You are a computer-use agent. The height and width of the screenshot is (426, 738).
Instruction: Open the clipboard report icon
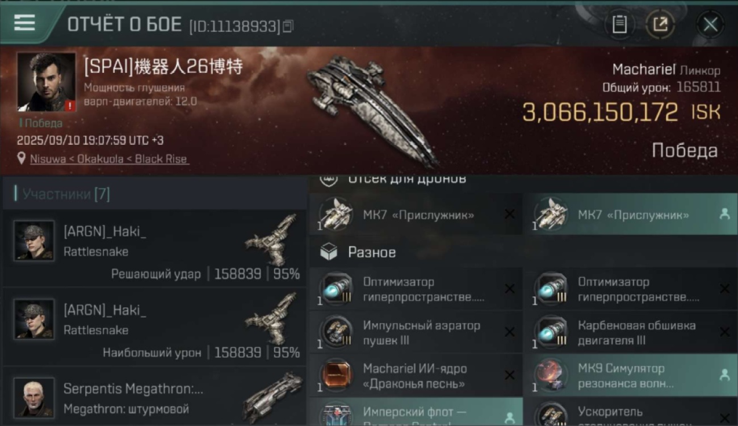[619, 24]
